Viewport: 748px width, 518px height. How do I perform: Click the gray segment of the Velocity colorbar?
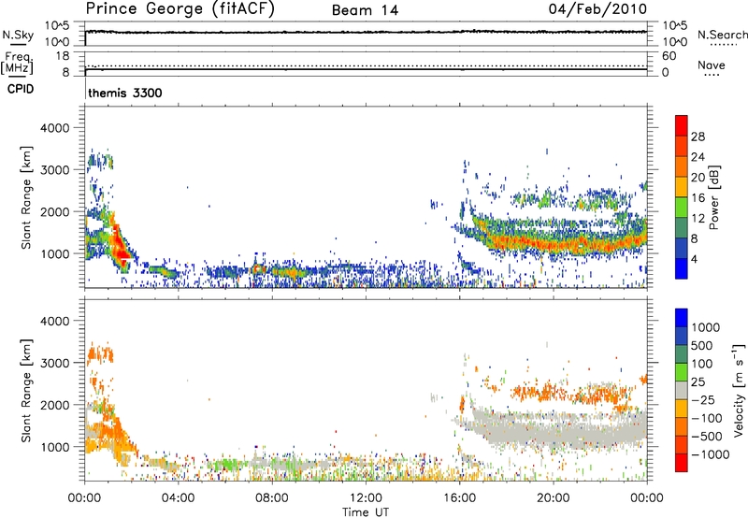coord(682,391)
